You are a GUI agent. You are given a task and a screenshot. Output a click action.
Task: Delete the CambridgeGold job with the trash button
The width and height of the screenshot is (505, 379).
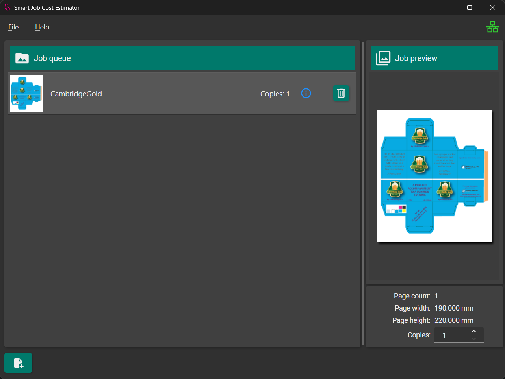[341, 93]
